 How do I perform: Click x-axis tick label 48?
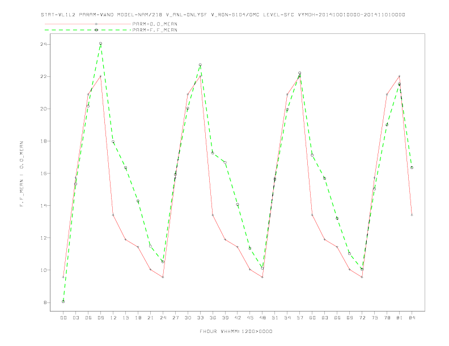262,318
